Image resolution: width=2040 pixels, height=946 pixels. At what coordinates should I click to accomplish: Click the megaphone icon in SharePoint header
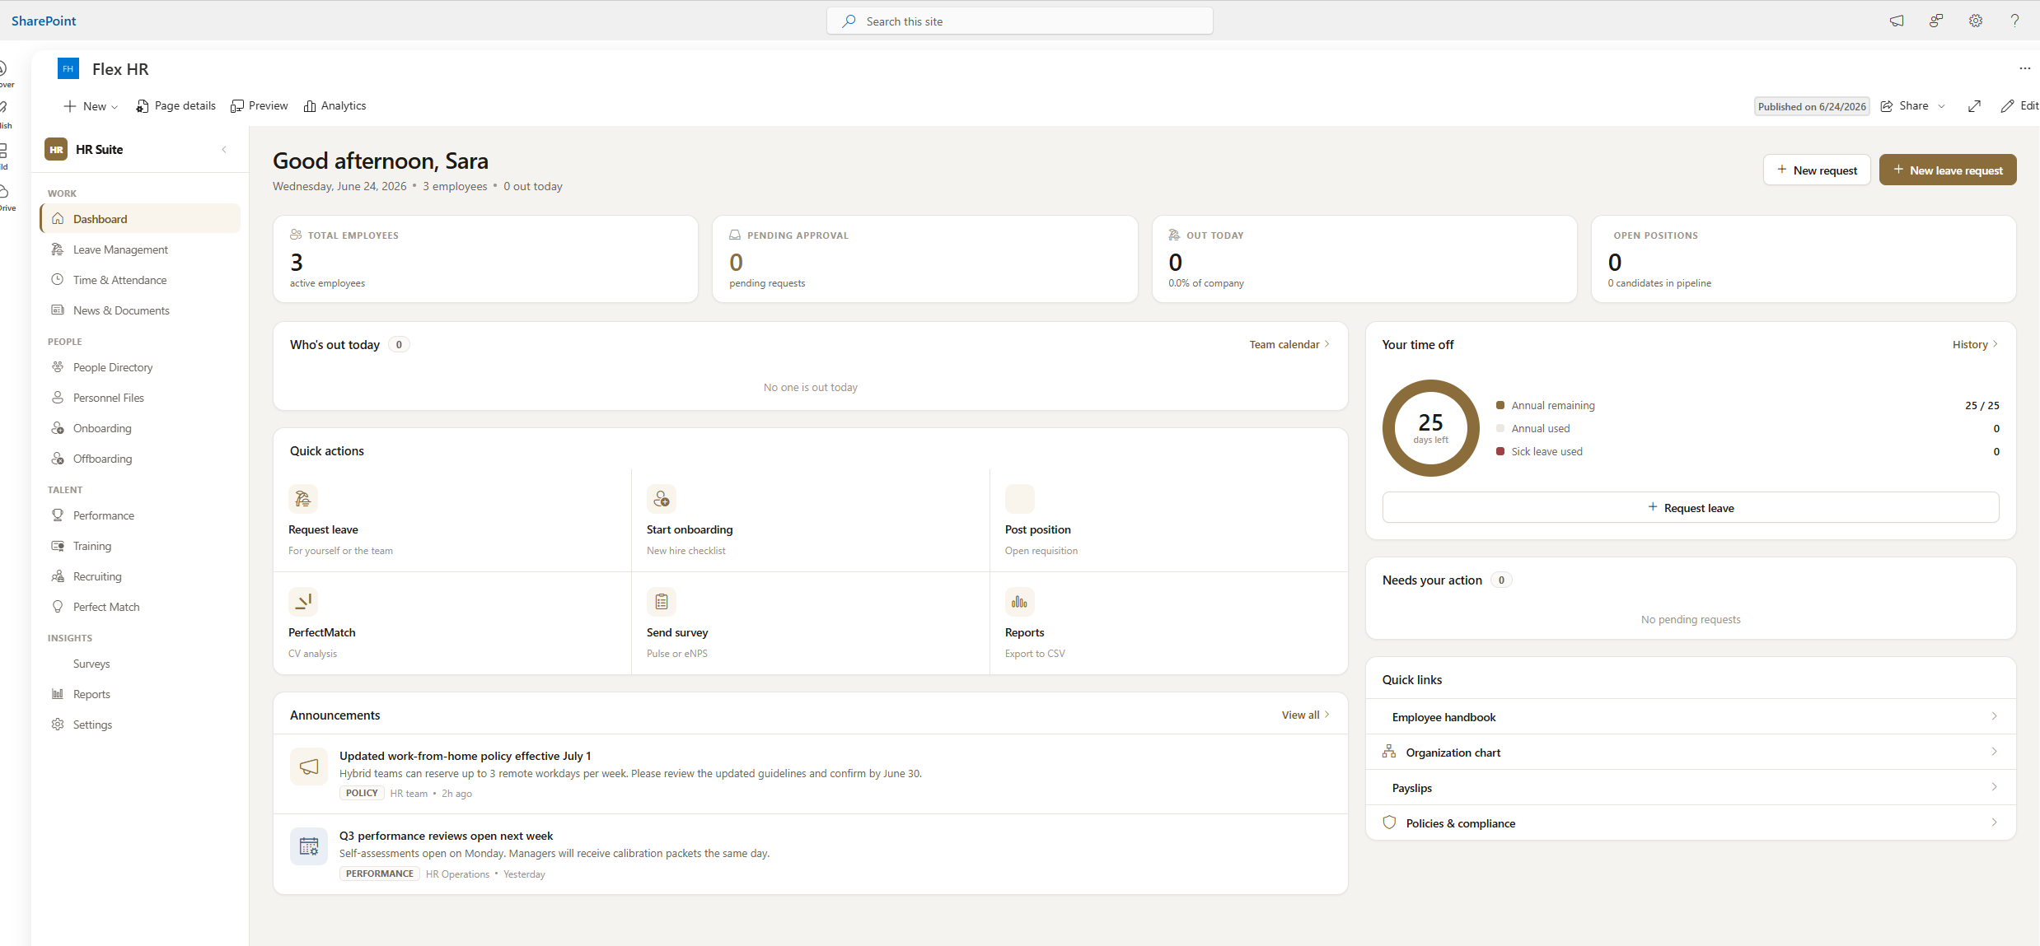point(1897,21)
